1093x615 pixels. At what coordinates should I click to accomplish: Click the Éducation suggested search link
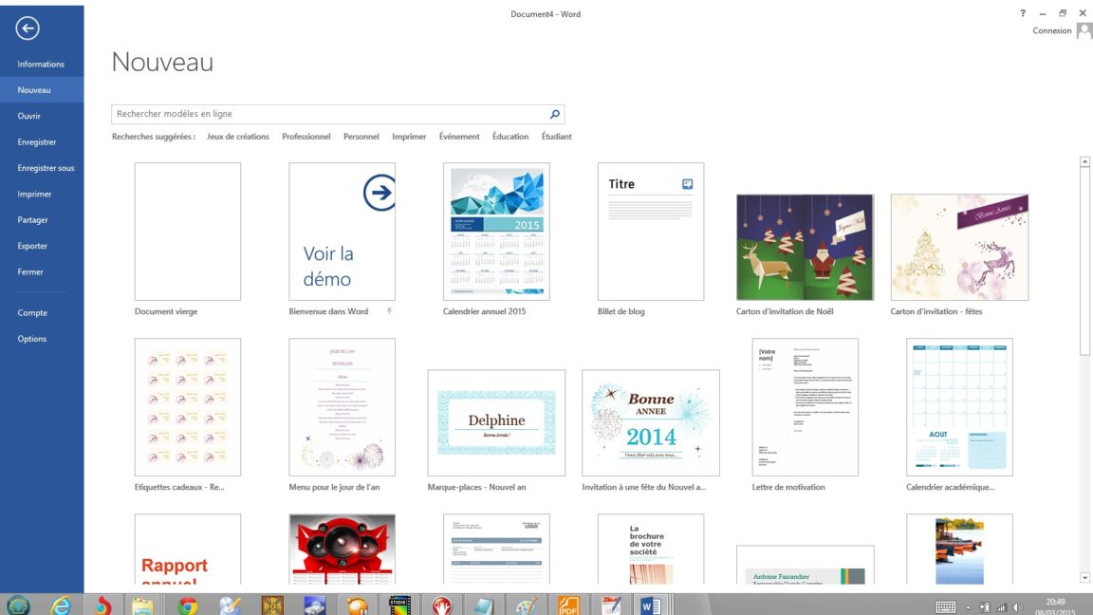[510, 137]
